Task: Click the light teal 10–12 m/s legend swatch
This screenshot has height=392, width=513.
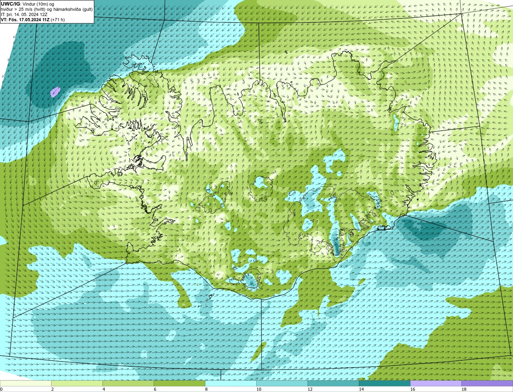Action: point(282,384)
